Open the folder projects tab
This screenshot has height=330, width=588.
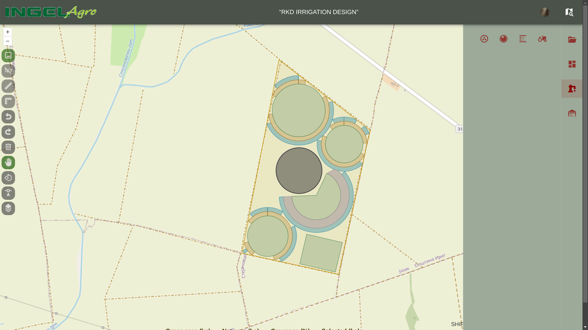click(x=572, y=40)
